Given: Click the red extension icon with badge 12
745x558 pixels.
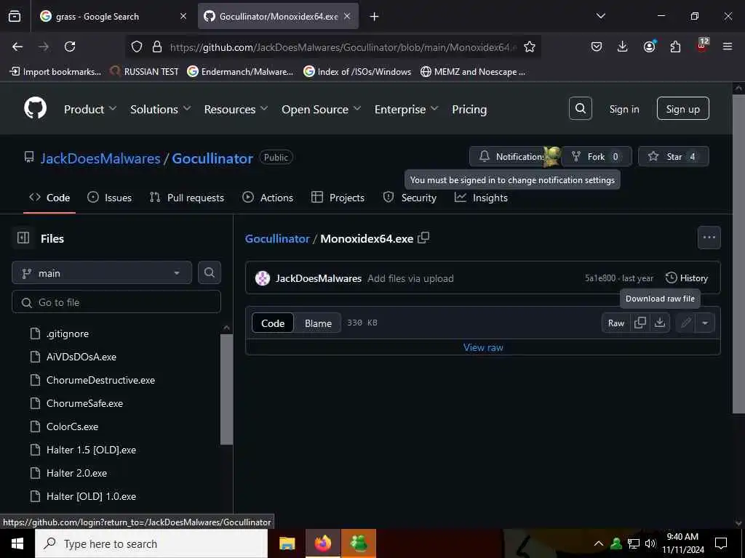Looking at the screenshot, I should click(x=702, y=45).
